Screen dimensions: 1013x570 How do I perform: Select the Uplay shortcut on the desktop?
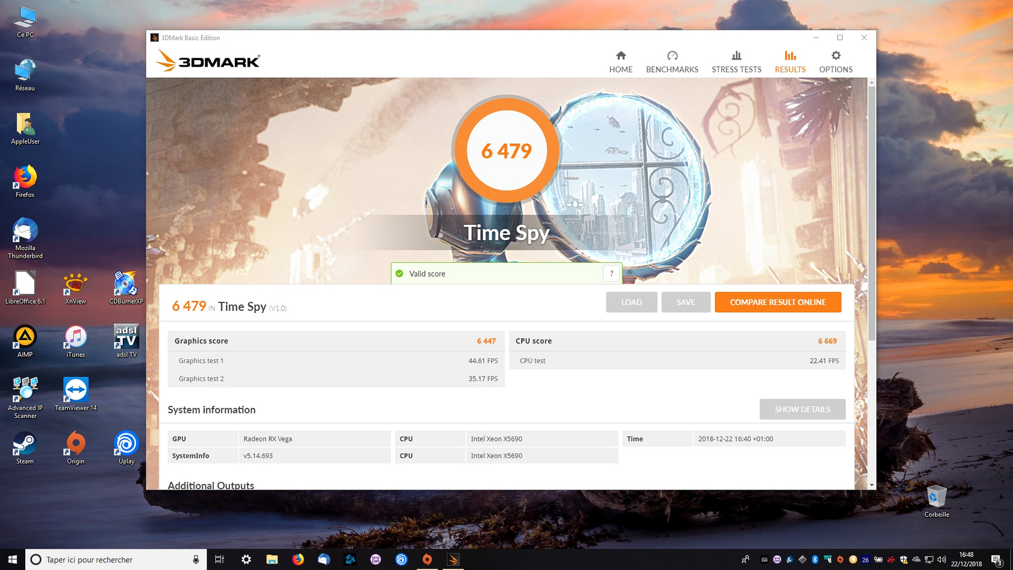[x=127, y=448]
